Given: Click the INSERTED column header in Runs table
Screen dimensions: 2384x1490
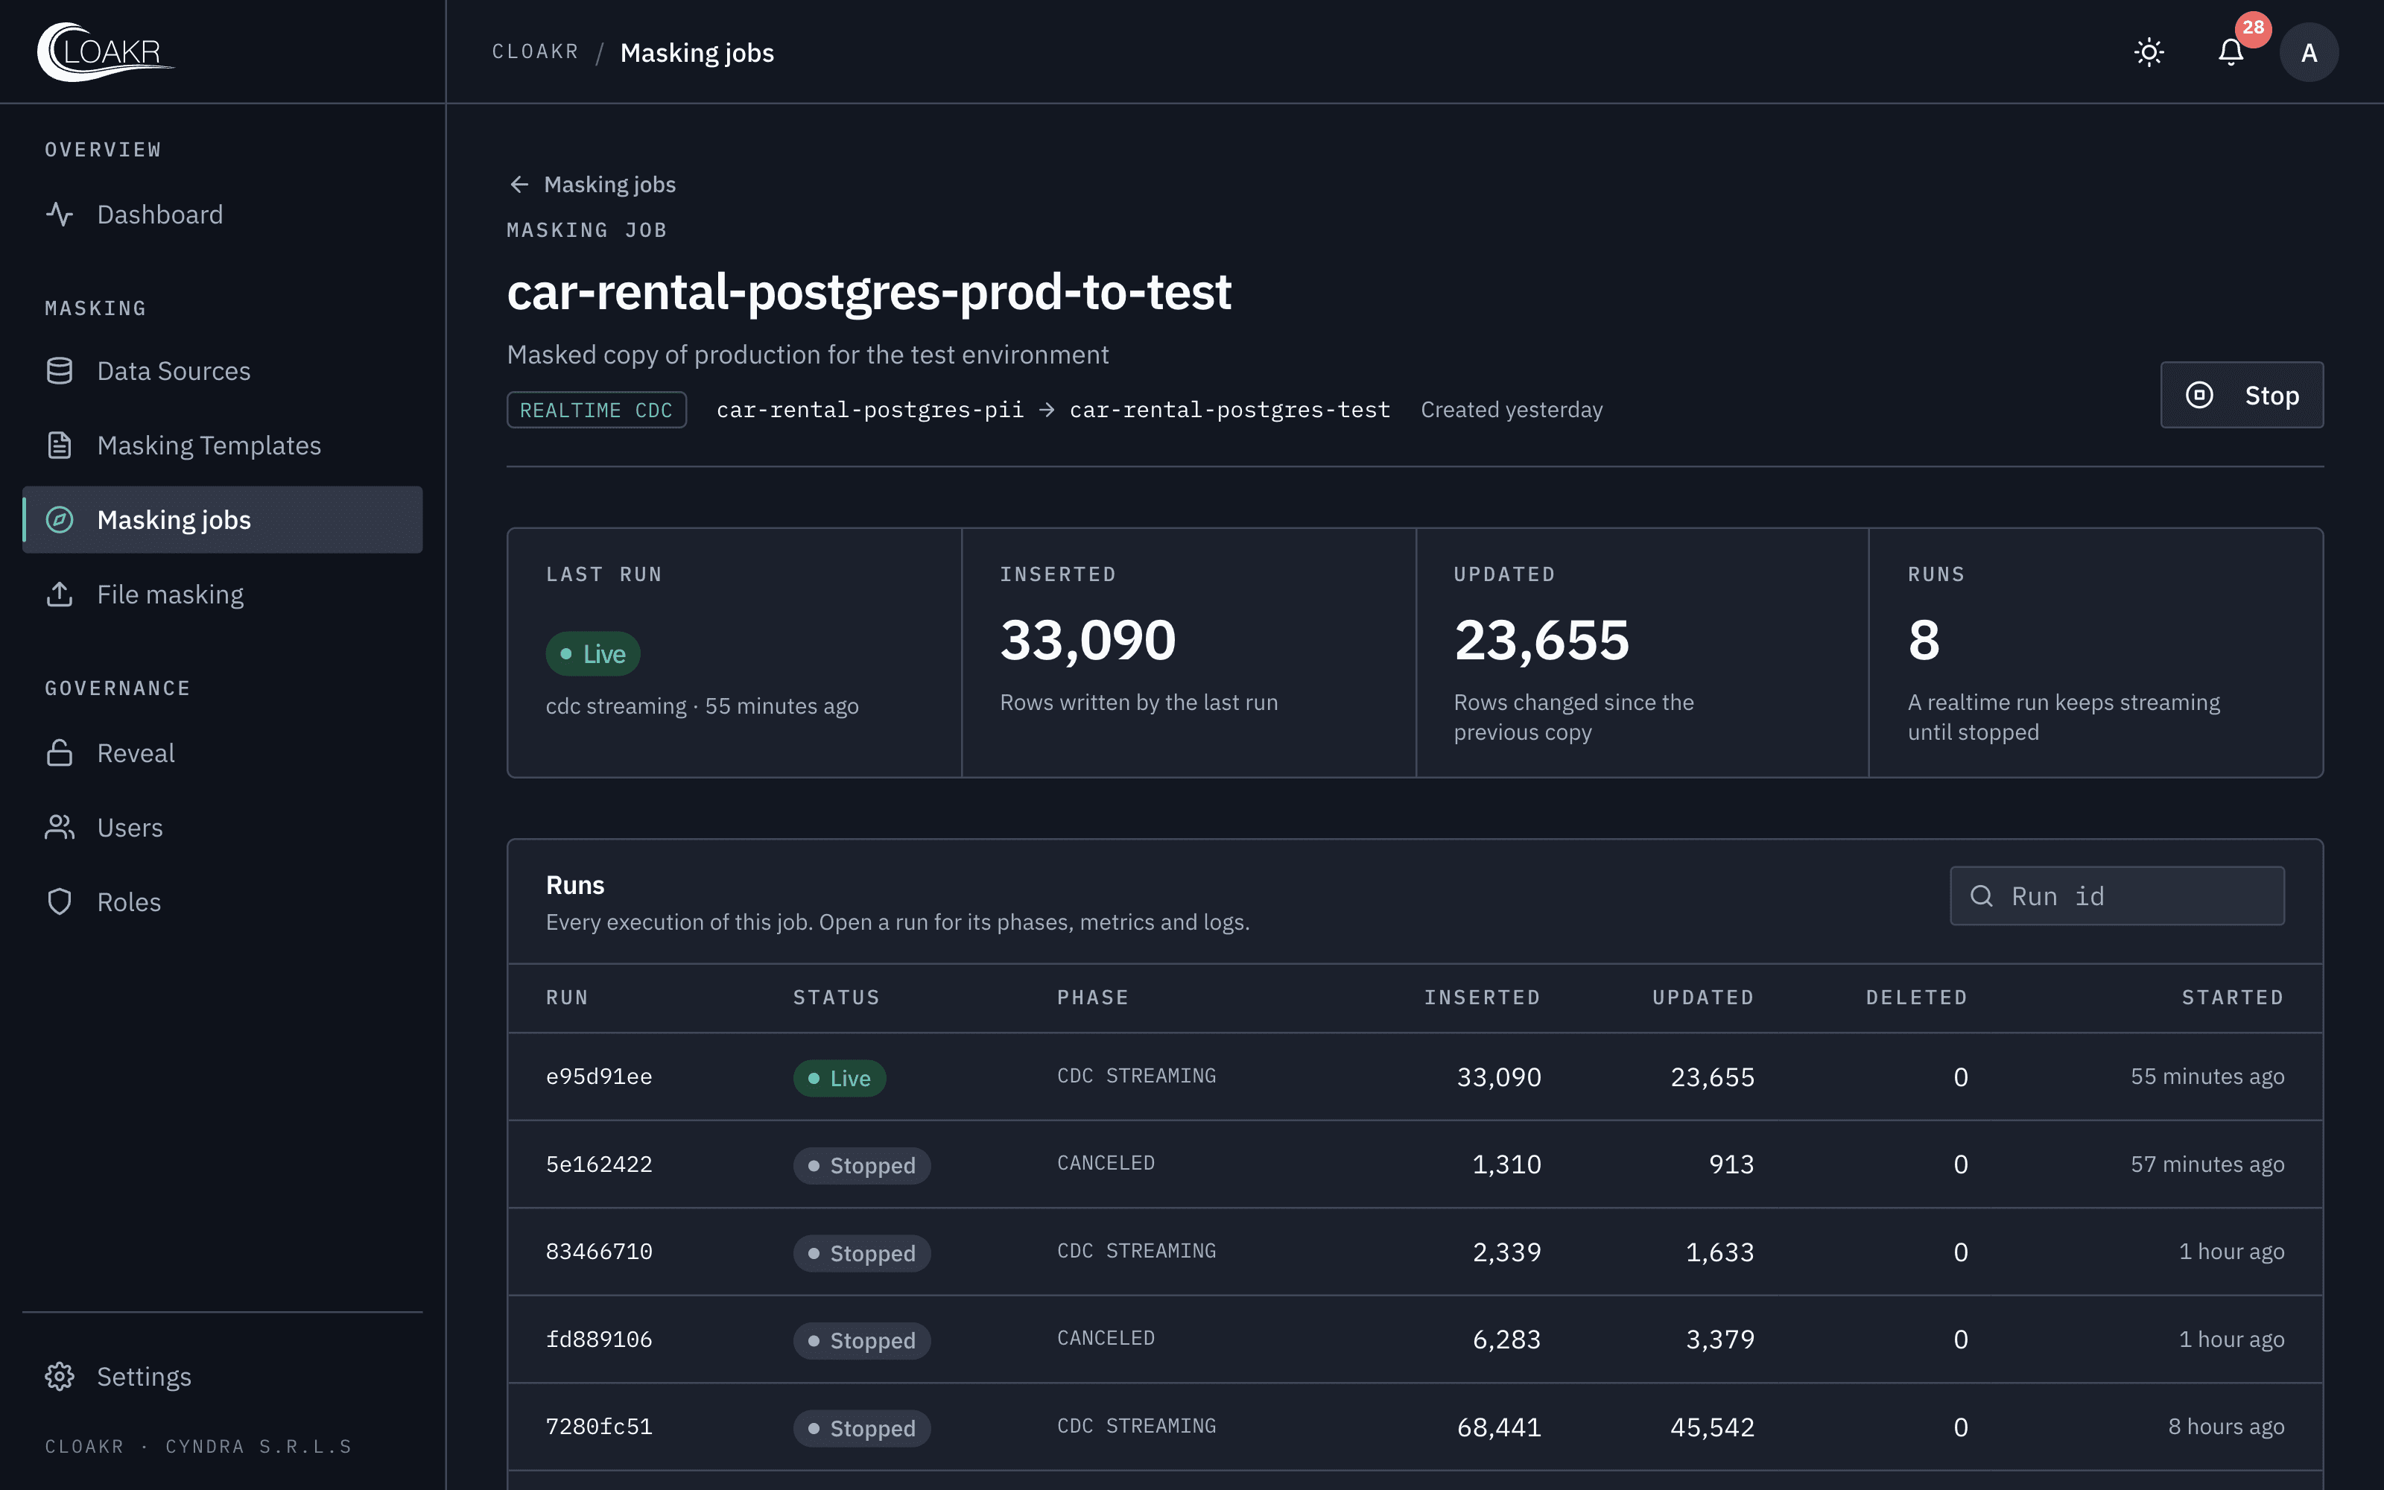Looking at the screenshot, I should [1482, 998].
